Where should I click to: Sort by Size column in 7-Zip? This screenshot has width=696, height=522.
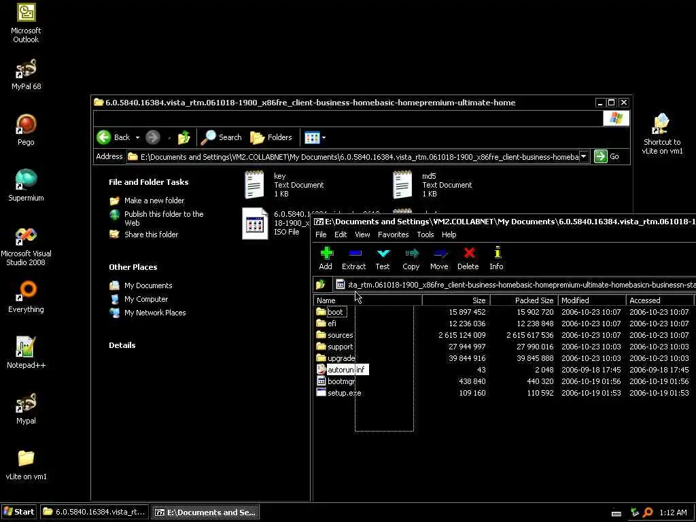pyautogui.click(x=456, y=300)
